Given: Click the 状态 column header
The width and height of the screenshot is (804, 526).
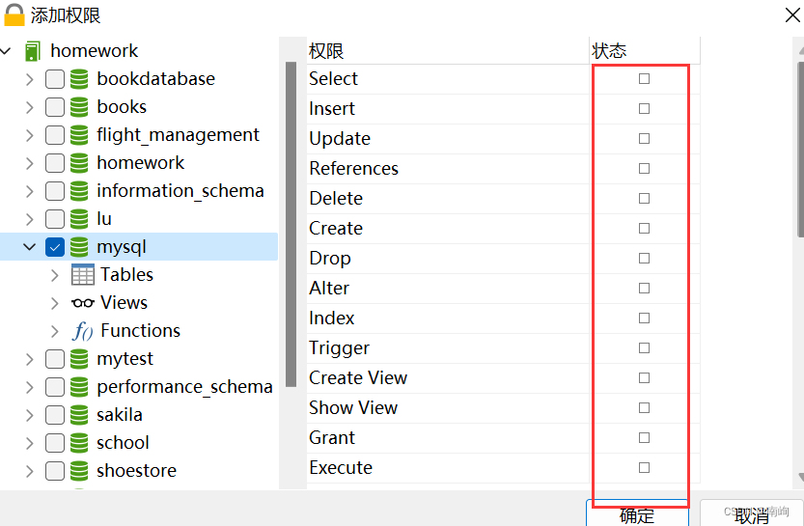Looking at the screenshot, I should tap(645, 51).
